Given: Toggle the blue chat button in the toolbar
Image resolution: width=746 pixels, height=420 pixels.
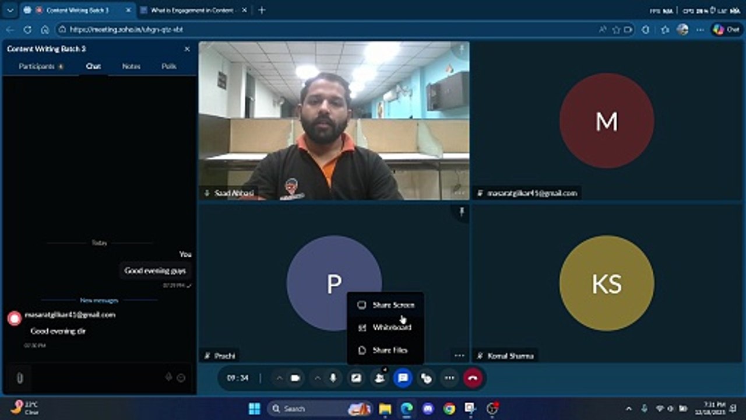Looking at the screenshot, I should (x=403, y=378).
